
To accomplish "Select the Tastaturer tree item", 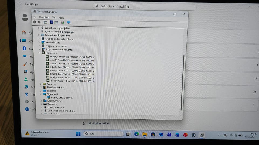I will 52,104.
